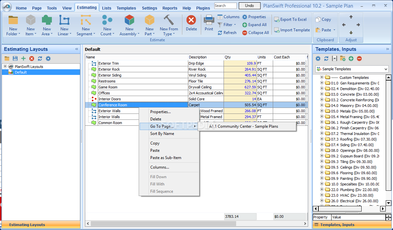Screen dimensions: 393x230
Task: Click Refresh in the Estimate ribbon group
Action: click(x=227, y=33)
